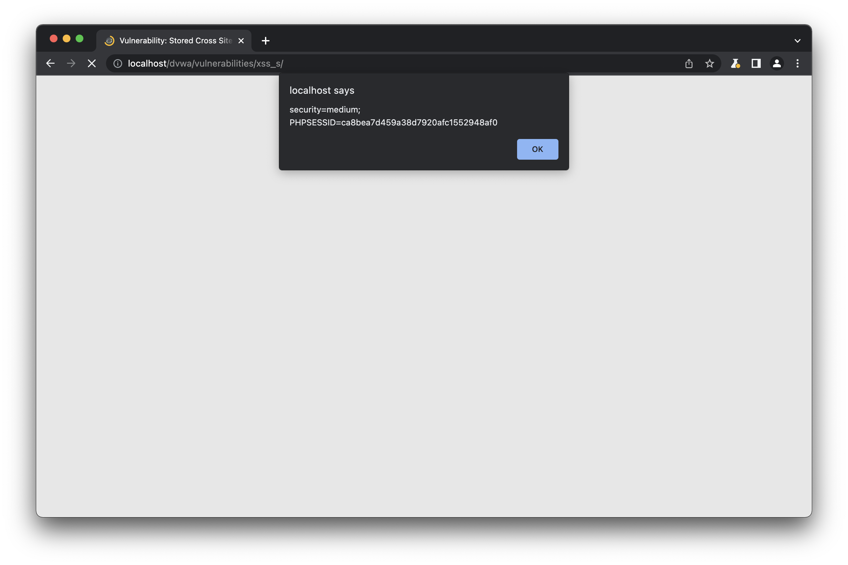Open Chrome Labs flask icon
Image resolution: width=848 pixels, height=565 pixels.
click(735, 63)
